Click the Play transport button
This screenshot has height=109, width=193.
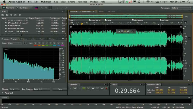(x=75, y=88)
